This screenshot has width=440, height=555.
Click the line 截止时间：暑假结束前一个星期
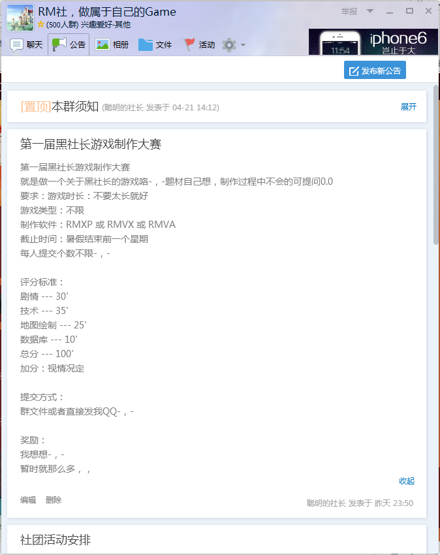84,239
